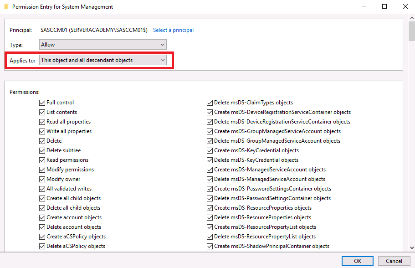The width and height of the screenshot is (415, 268).
Task: Open the Type dropdown showing Allow
Action: click(102, 45)
